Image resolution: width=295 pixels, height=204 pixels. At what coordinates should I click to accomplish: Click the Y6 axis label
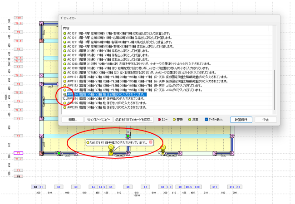pyautogui.click(x=19, y=84)
